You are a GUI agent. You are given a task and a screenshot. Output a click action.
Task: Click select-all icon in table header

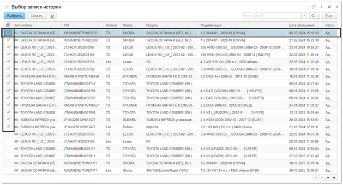8,25
